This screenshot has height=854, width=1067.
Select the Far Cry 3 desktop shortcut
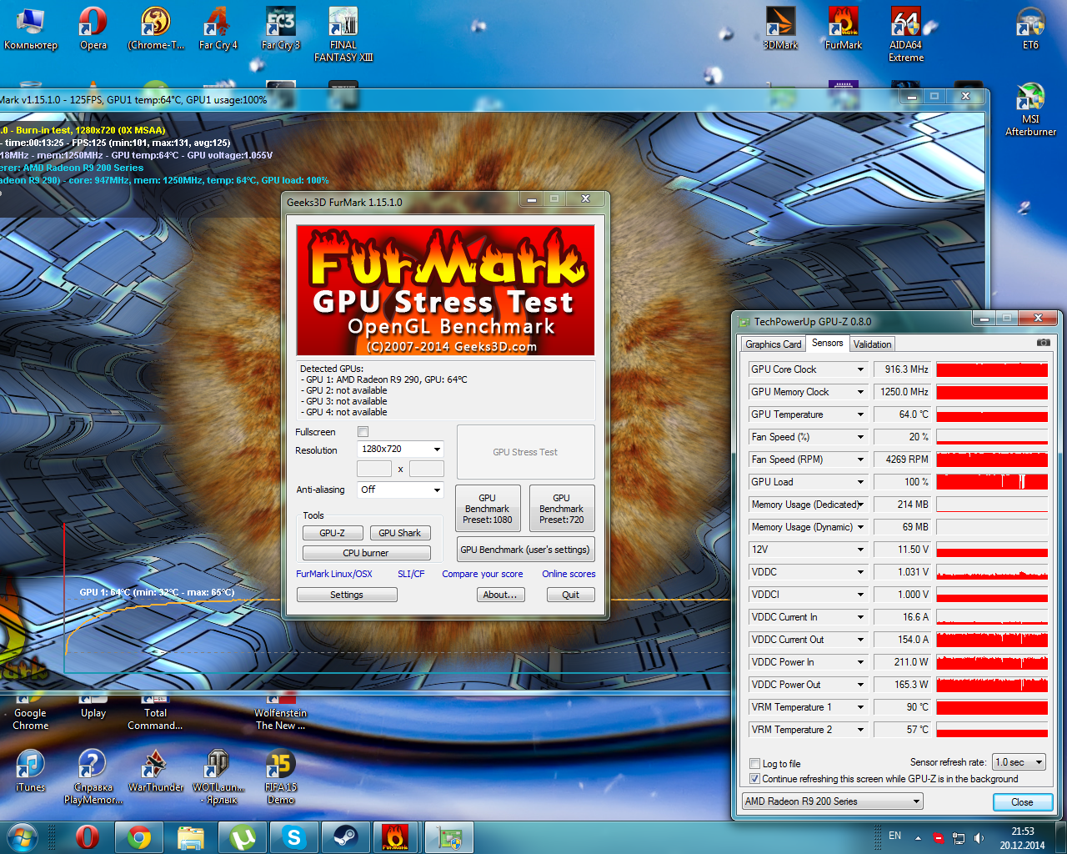pos(280,29)
